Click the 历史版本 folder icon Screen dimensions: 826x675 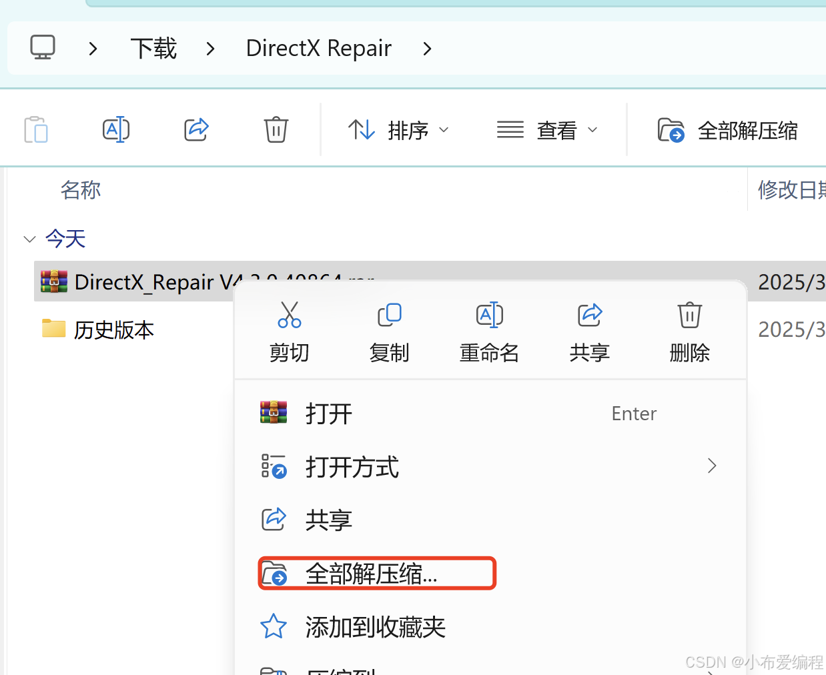pos(54,328)
